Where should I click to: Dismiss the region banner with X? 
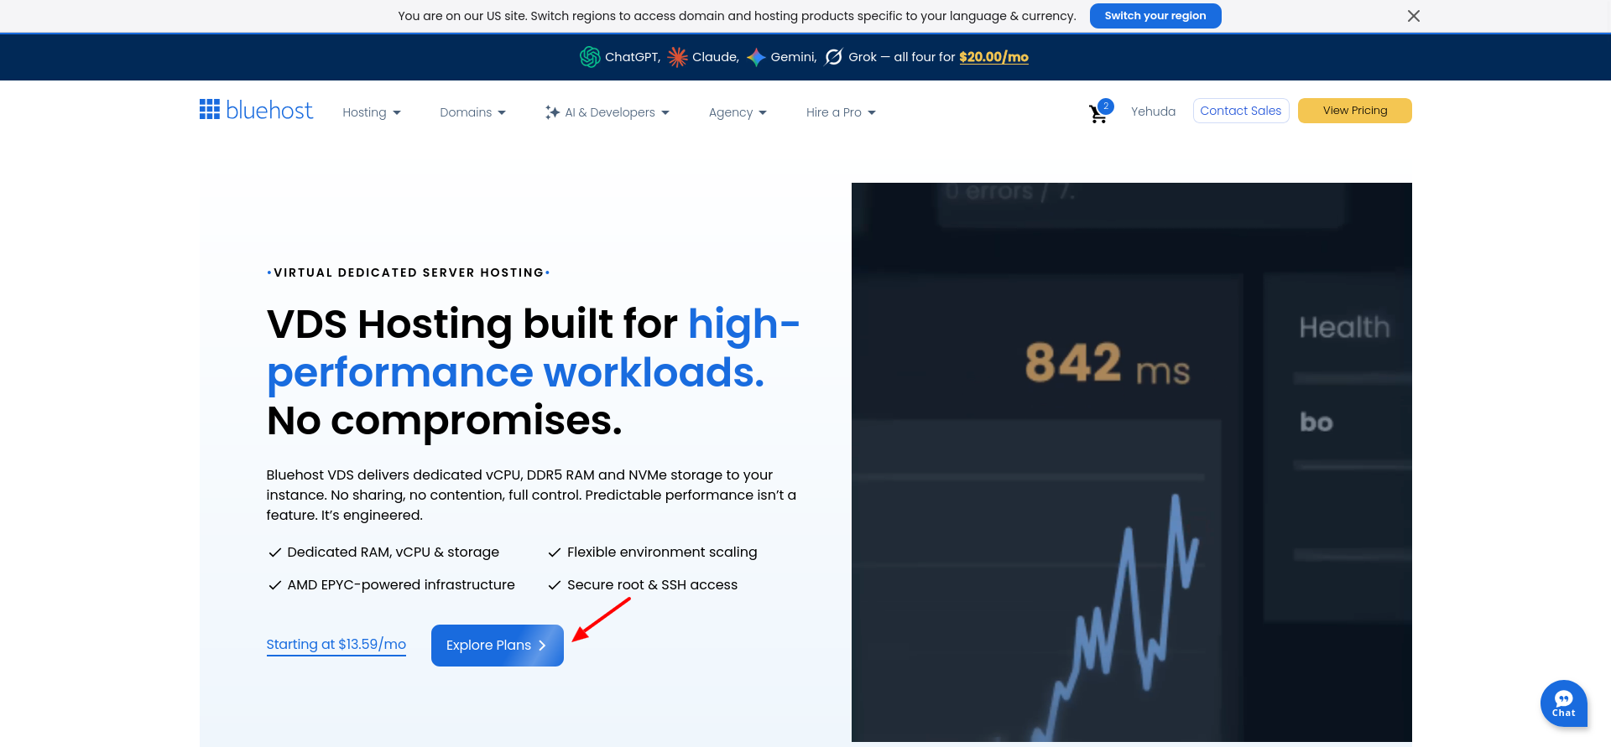[x=1414, y=16]
